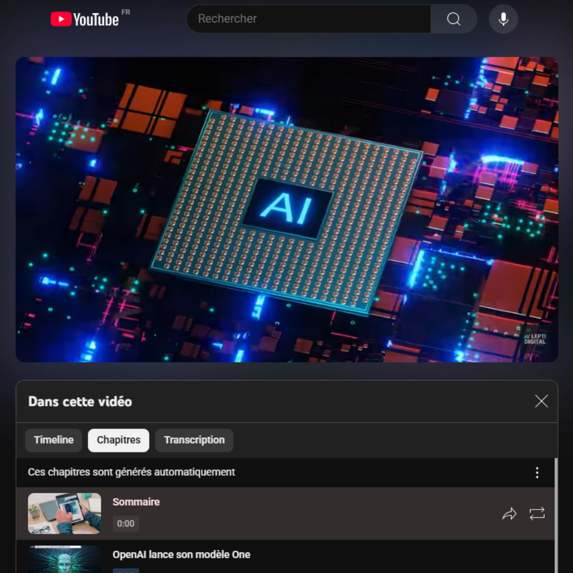Start voice search with microphone icon

tap(503, 19)
